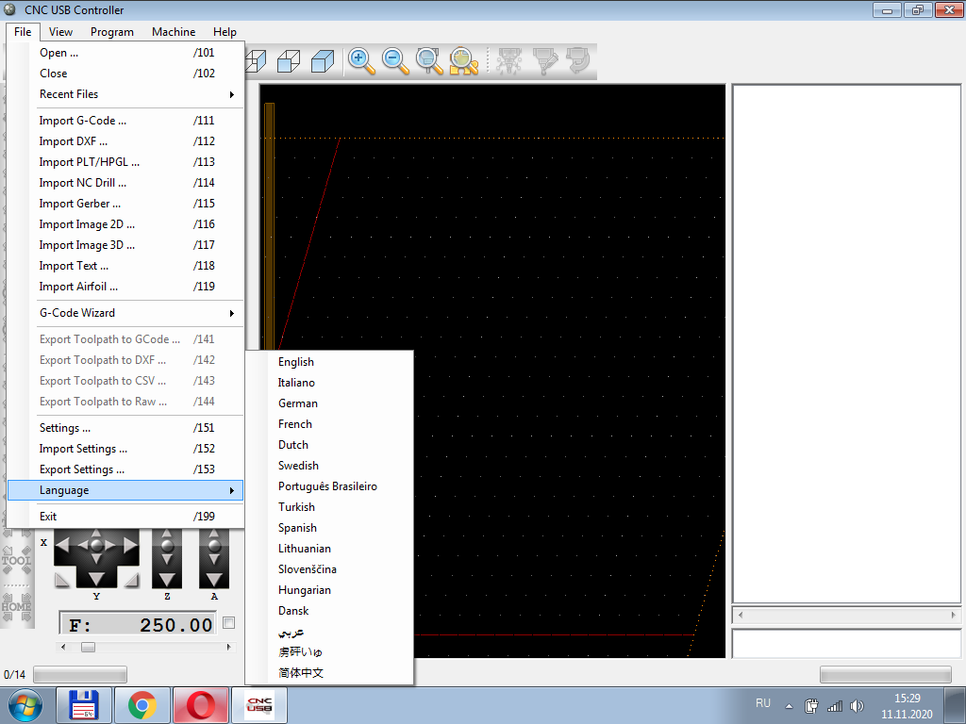The image size is (966, 724).
Task: Choose Close from the File menu
Action: coord(126,74)
